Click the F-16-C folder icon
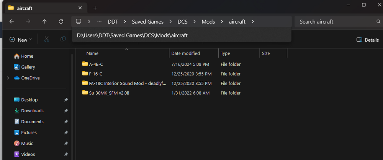Screen dimensions: 383x160 85,74
